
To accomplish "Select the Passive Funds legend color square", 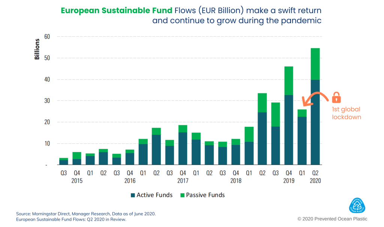I will point(182,195).
